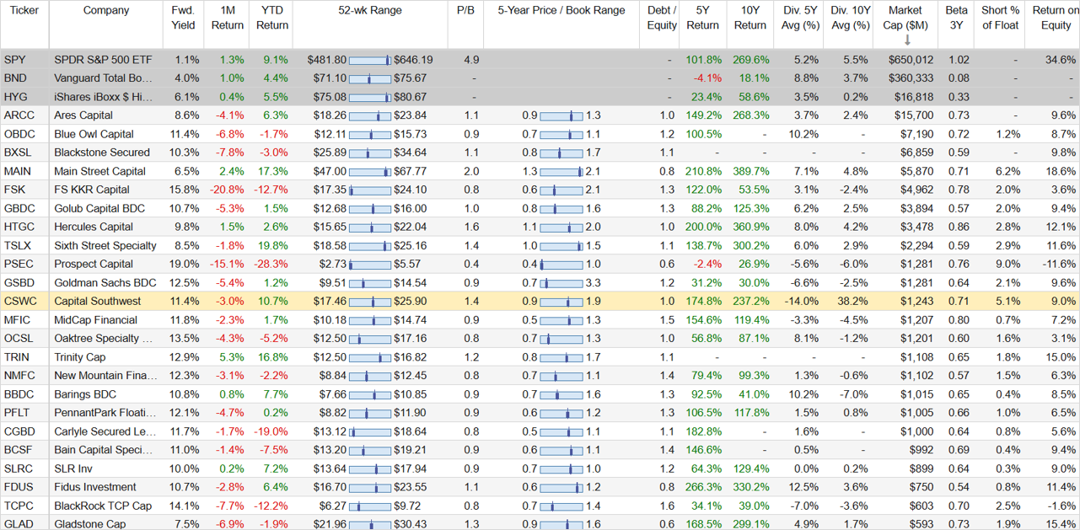
Task: Sort table by Ticker column header
Action: pos(24,10)
